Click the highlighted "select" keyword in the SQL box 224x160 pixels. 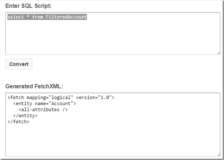pyautogui.click(x=16, y=17)
